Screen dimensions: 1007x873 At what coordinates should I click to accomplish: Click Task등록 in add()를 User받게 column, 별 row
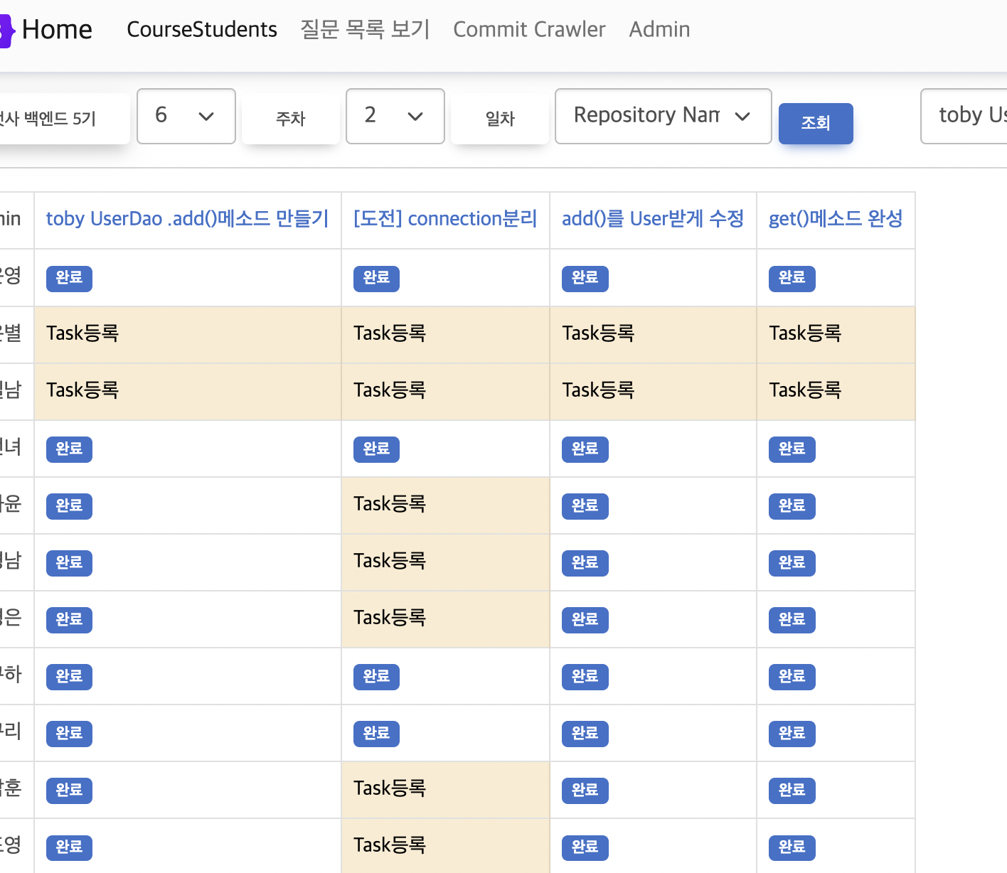coord(598,333)
